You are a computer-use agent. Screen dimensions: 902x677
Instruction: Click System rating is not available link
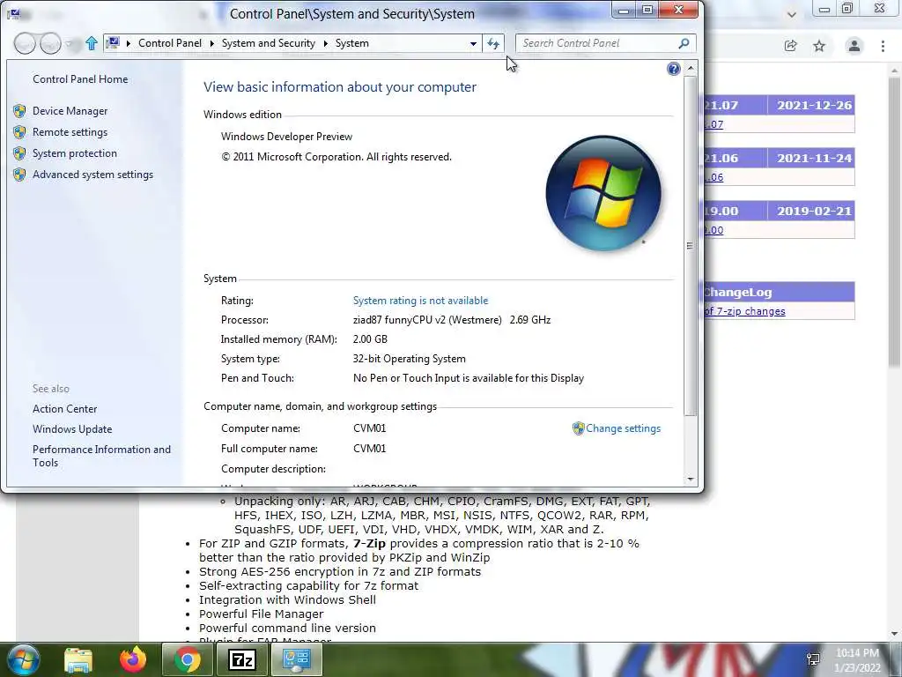tap(420, 301)
